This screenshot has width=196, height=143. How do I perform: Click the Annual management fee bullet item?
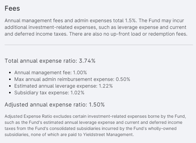[x=50, y=72]
